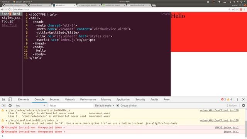
Task: Reload the page with the refresh icon
Action: [10, 10]
